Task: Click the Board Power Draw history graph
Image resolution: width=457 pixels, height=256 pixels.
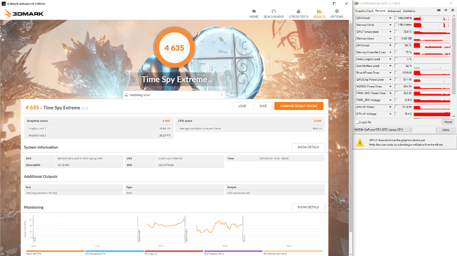Action: coord(432,73)
